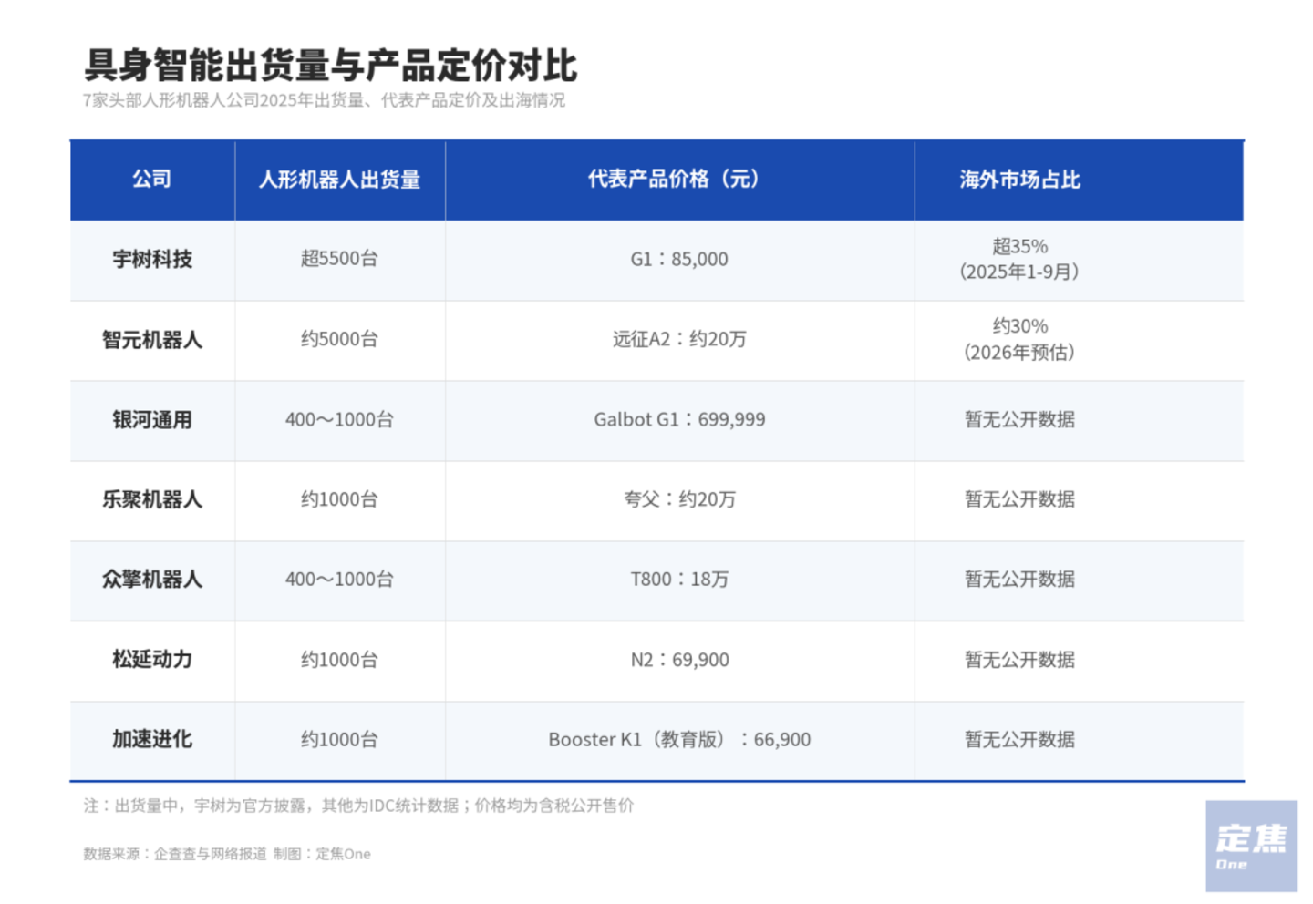Click 暂无公开数据 in the 乐聚机器人 row
Viewport: 1313px width, 904px height.
pyautogui.click(x=1019, y=499)
